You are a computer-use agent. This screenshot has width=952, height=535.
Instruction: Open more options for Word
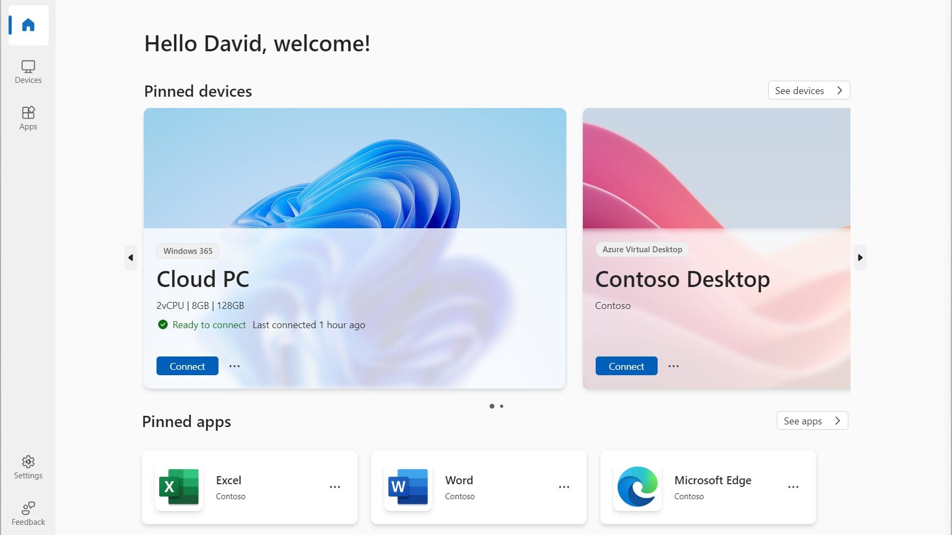coord(564,487)
